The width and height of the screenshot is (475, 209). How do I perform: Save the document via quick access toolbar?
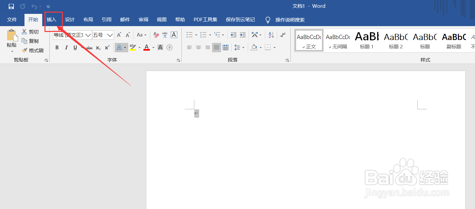point(11,6)
